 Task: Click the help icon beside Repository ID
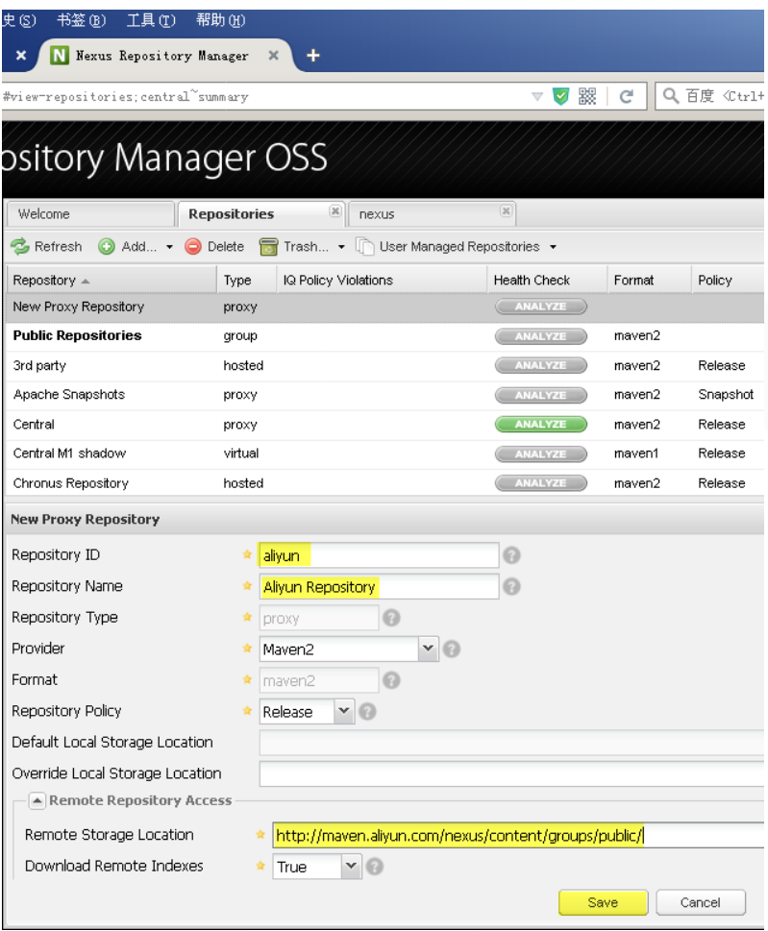[512, 555]
